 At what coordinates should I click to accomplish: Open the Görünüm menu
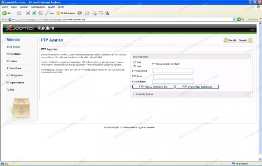(x=24, y=7)
